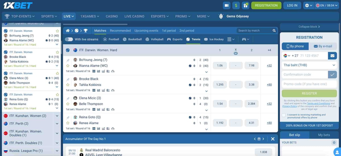Screen dimensions: 341x156
Task: Open the gamepad category dropdown
Action: 246,39
